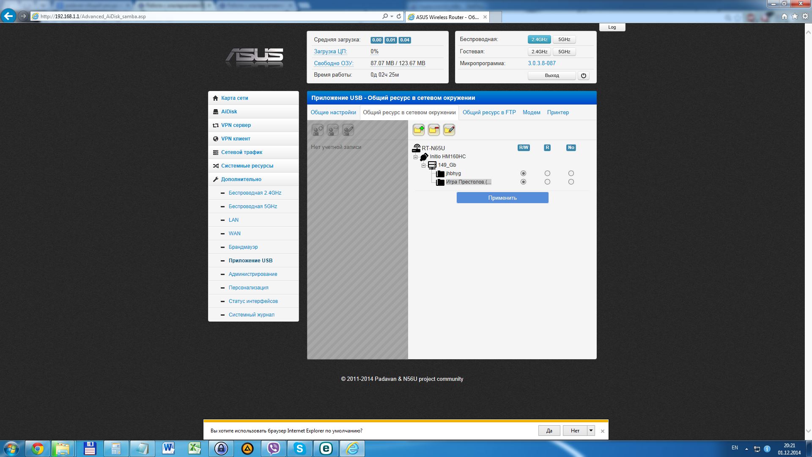812x457 pixels.
Task: Set jhbhyg folder to read-only (R)
Action: 547,173
